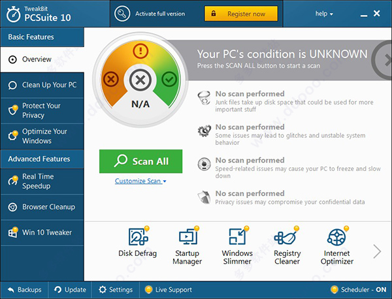This screenshot has height=299, width=392.
Task: Start the Scan All button
Action: point(140,161)
